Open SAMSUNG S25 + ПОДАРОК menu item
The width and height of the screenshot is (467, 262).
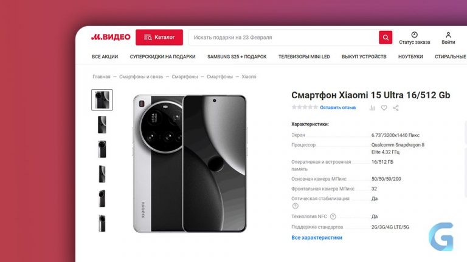237,57
